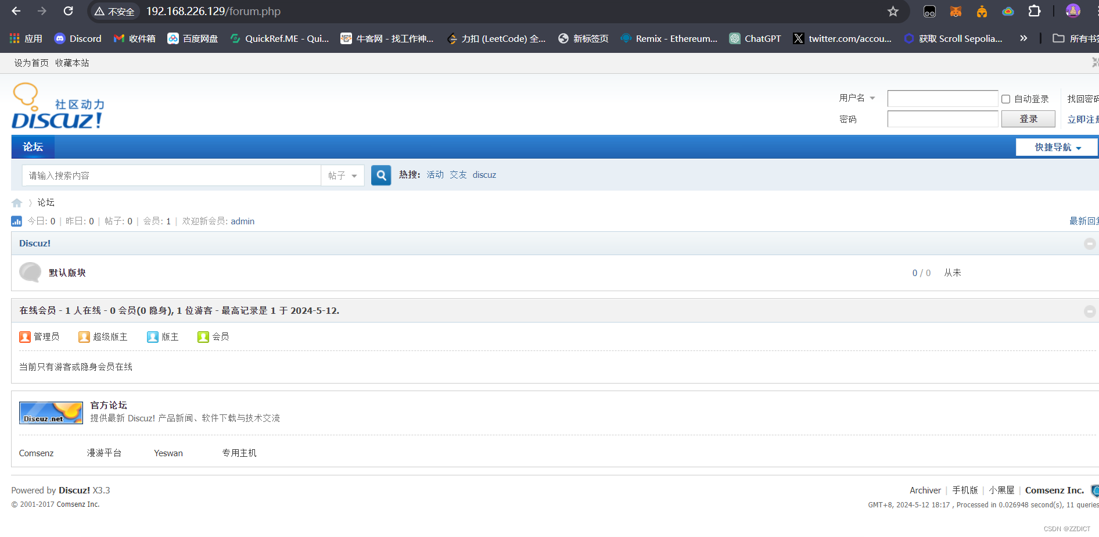Collapse the online members section
The height and width of the screenshot is (537, 1099).
click(1090, 312)
